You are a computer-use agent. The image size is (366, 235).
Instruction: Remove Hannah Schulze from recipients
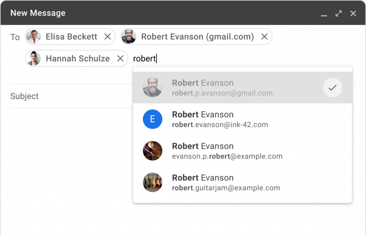point(120,58)
